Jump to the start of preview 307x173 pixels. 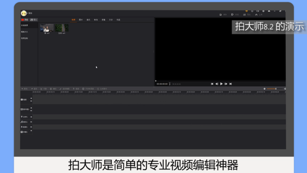(x=212, y=84)
